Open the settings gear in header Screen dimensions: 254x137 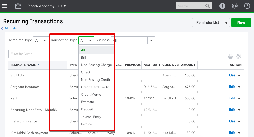tap(235, 6)
